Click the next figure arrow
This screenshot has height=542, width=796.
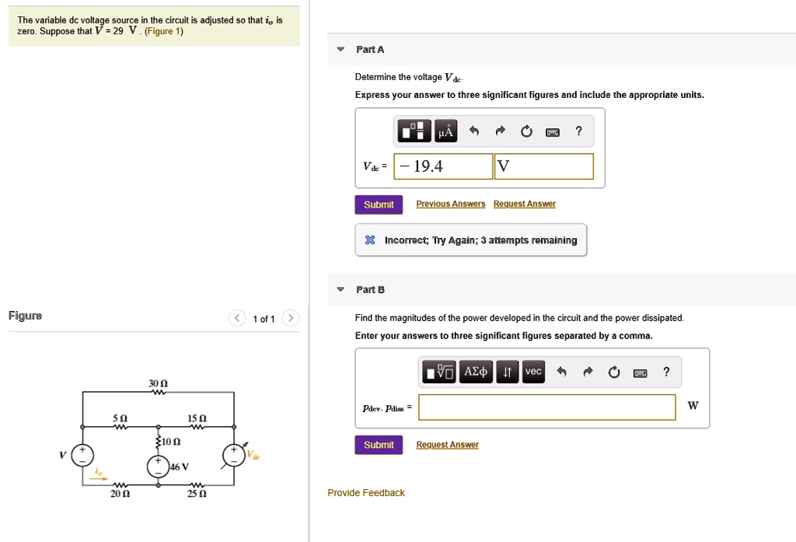[291, 318]
